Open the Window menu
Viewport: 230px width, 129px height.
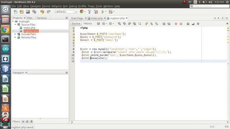pos(108,6)
